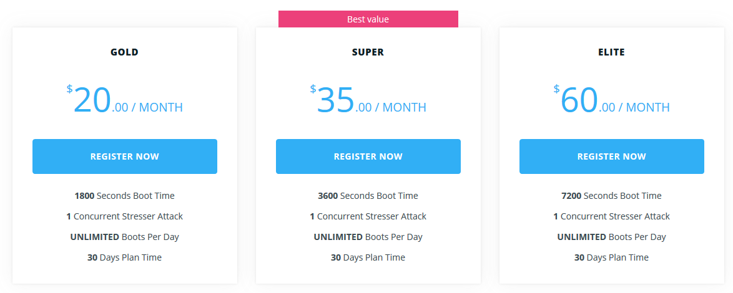Viewport: 733px width, 293px height.
Task: Click the 1800 Seconds Boot Time text
Action: coord(125,196)
